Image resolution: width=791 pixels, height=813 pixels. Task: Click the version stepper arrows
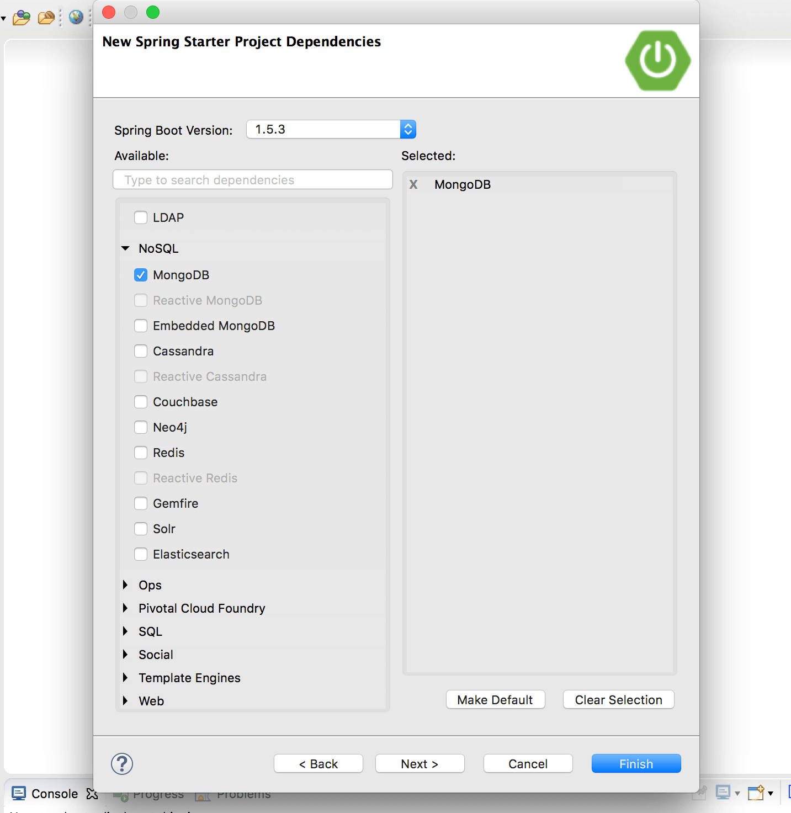click(x=408, y=129)
